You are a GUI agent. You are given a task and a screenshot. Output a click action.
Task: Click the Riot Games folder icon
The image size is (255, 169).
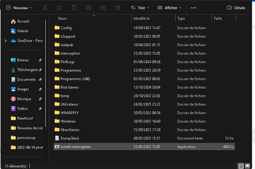click(x=57, y=87)
